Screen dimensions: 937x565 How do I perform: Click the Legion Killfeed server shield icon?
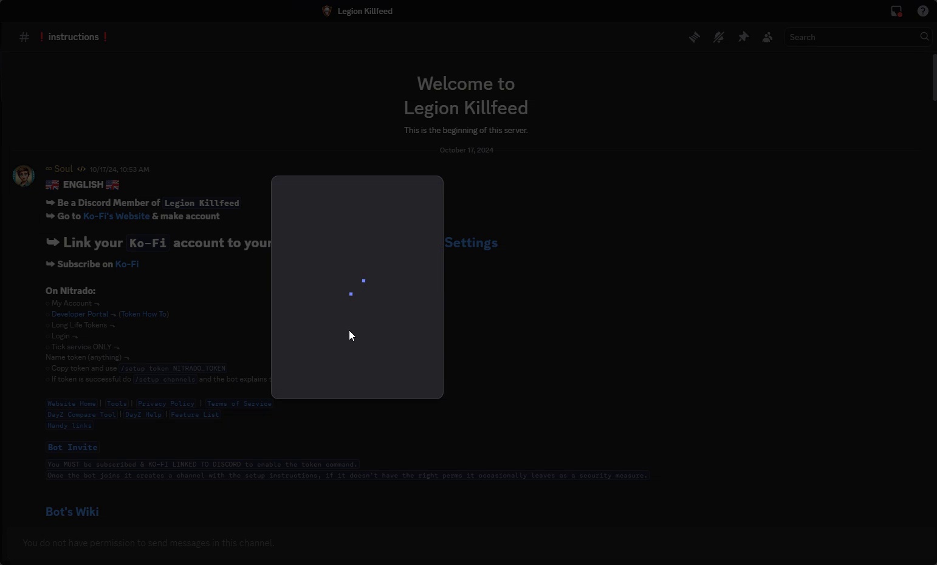coord(327,12)
